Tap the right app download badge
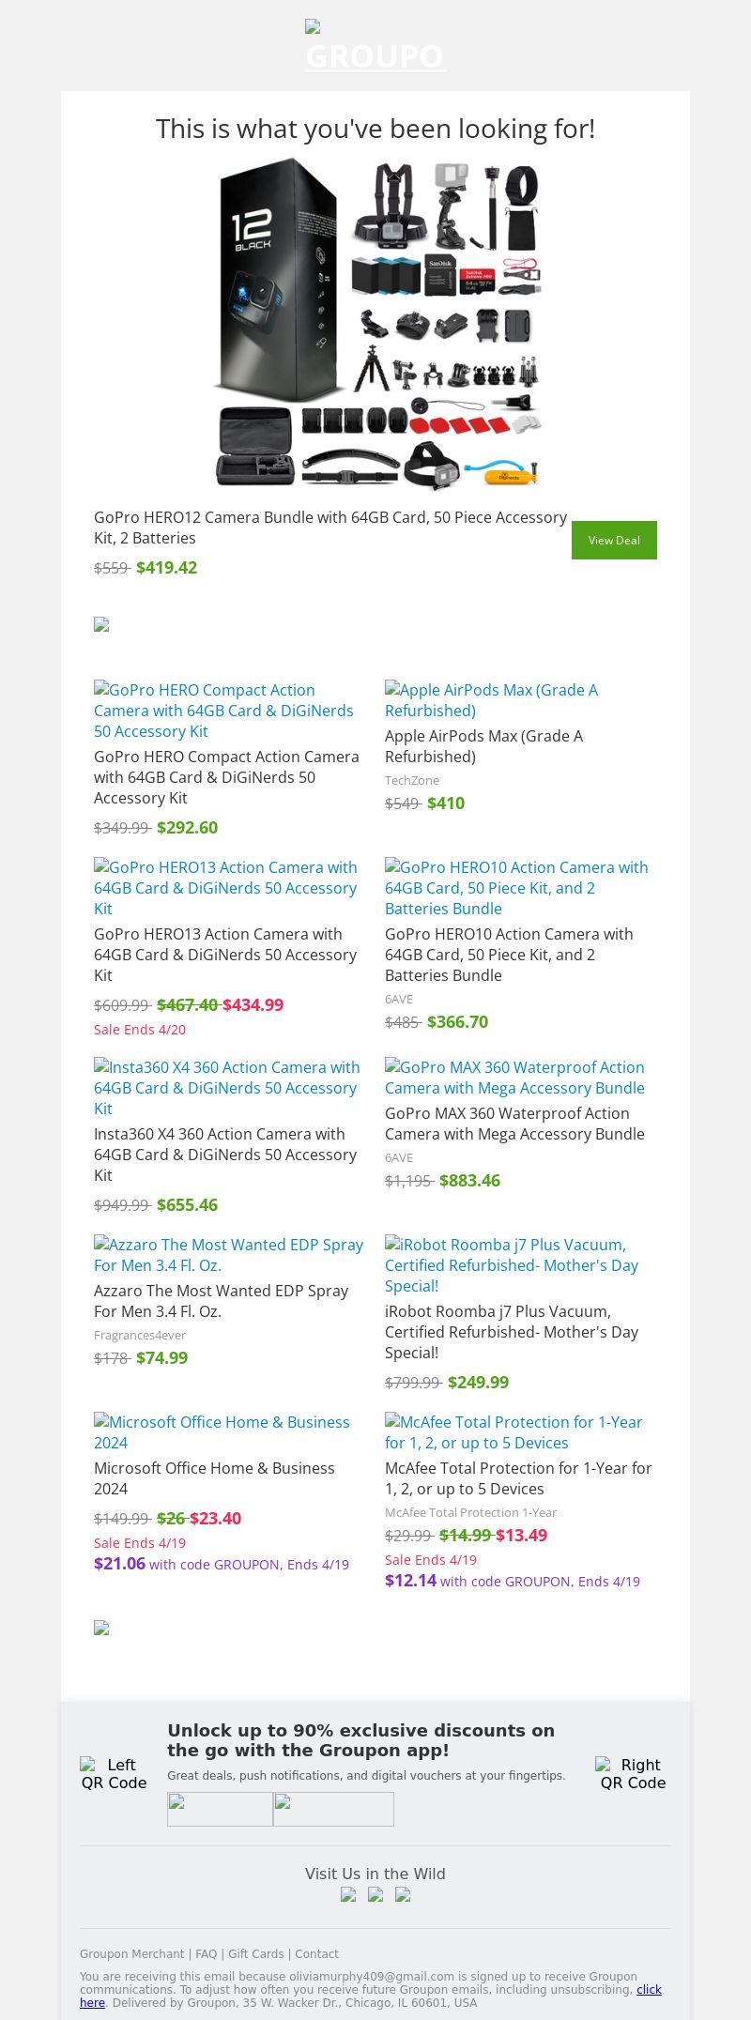The image size is (751, 2020). (333, 1809)
